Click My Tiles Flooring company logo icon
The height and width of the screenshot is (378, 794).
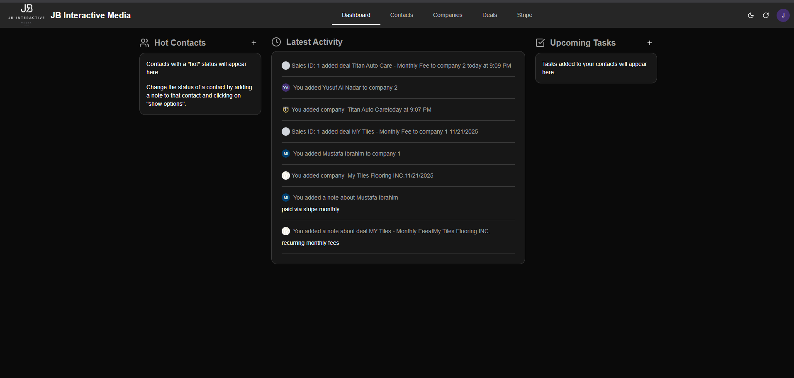pyautogui.click(x=286, y=176)
